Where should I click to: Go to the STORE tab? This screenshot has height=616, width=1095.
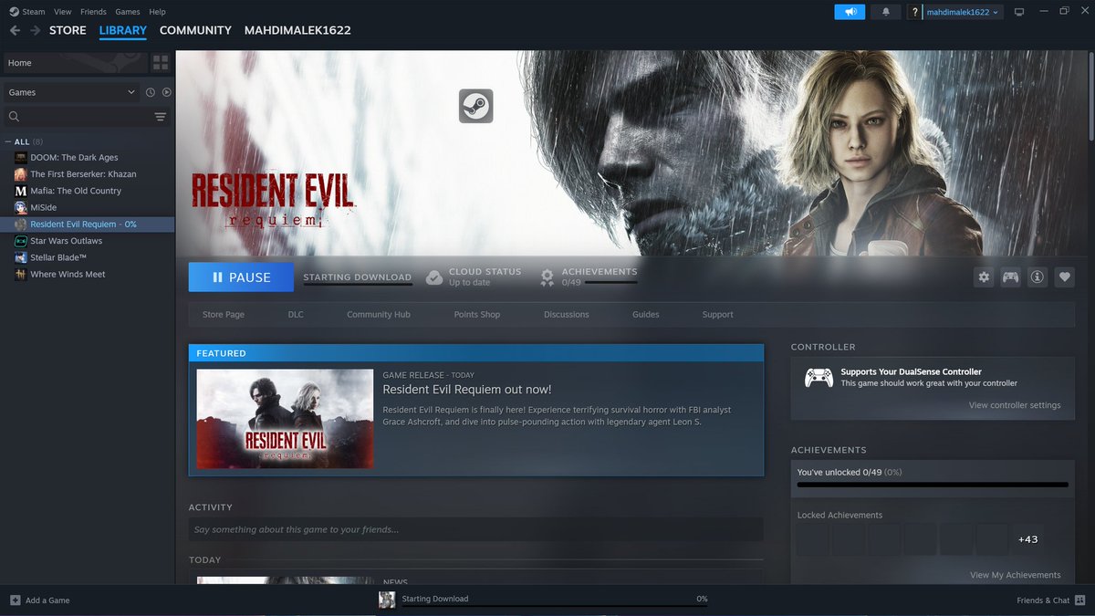click(x=68, y=30)
